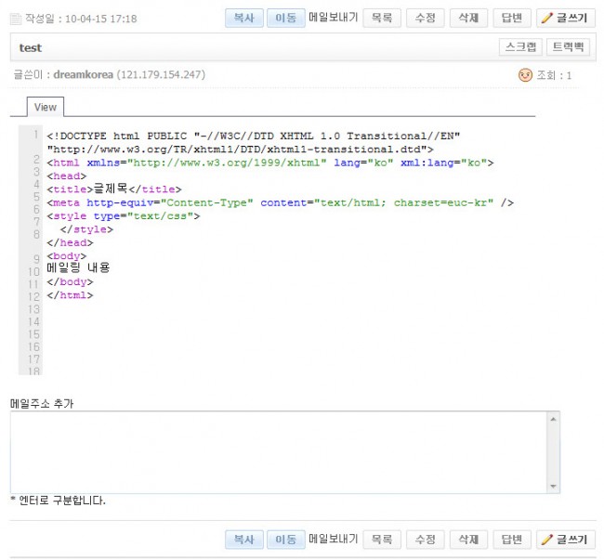Click the 트랙백 button
This screenshot has height=560, width=604.
pos(567,46)
